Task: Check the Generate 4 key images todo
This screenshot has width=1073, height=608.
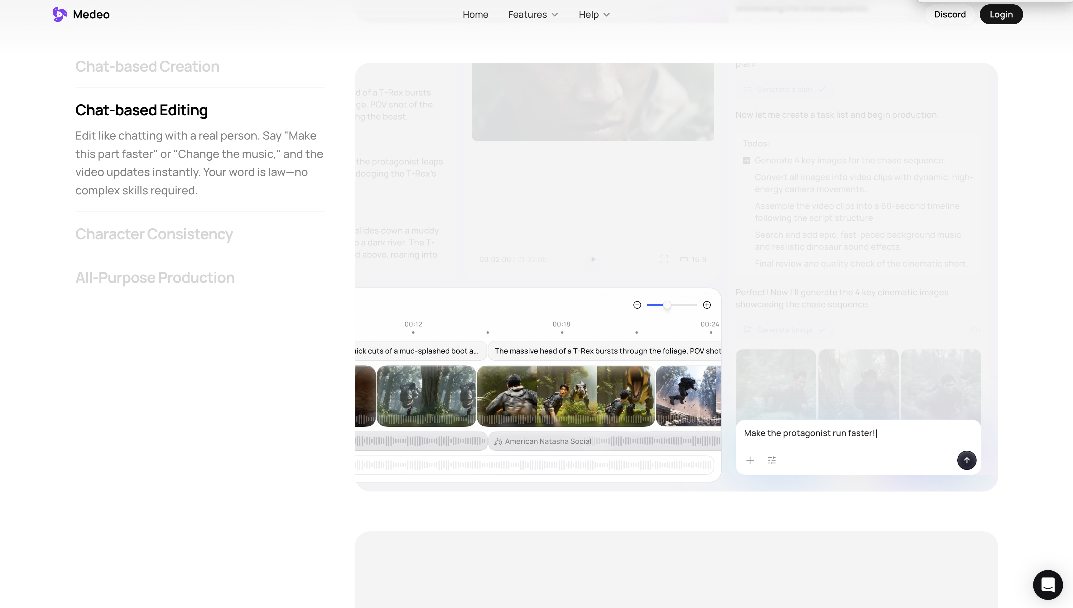Action: [x=746, y=160]
